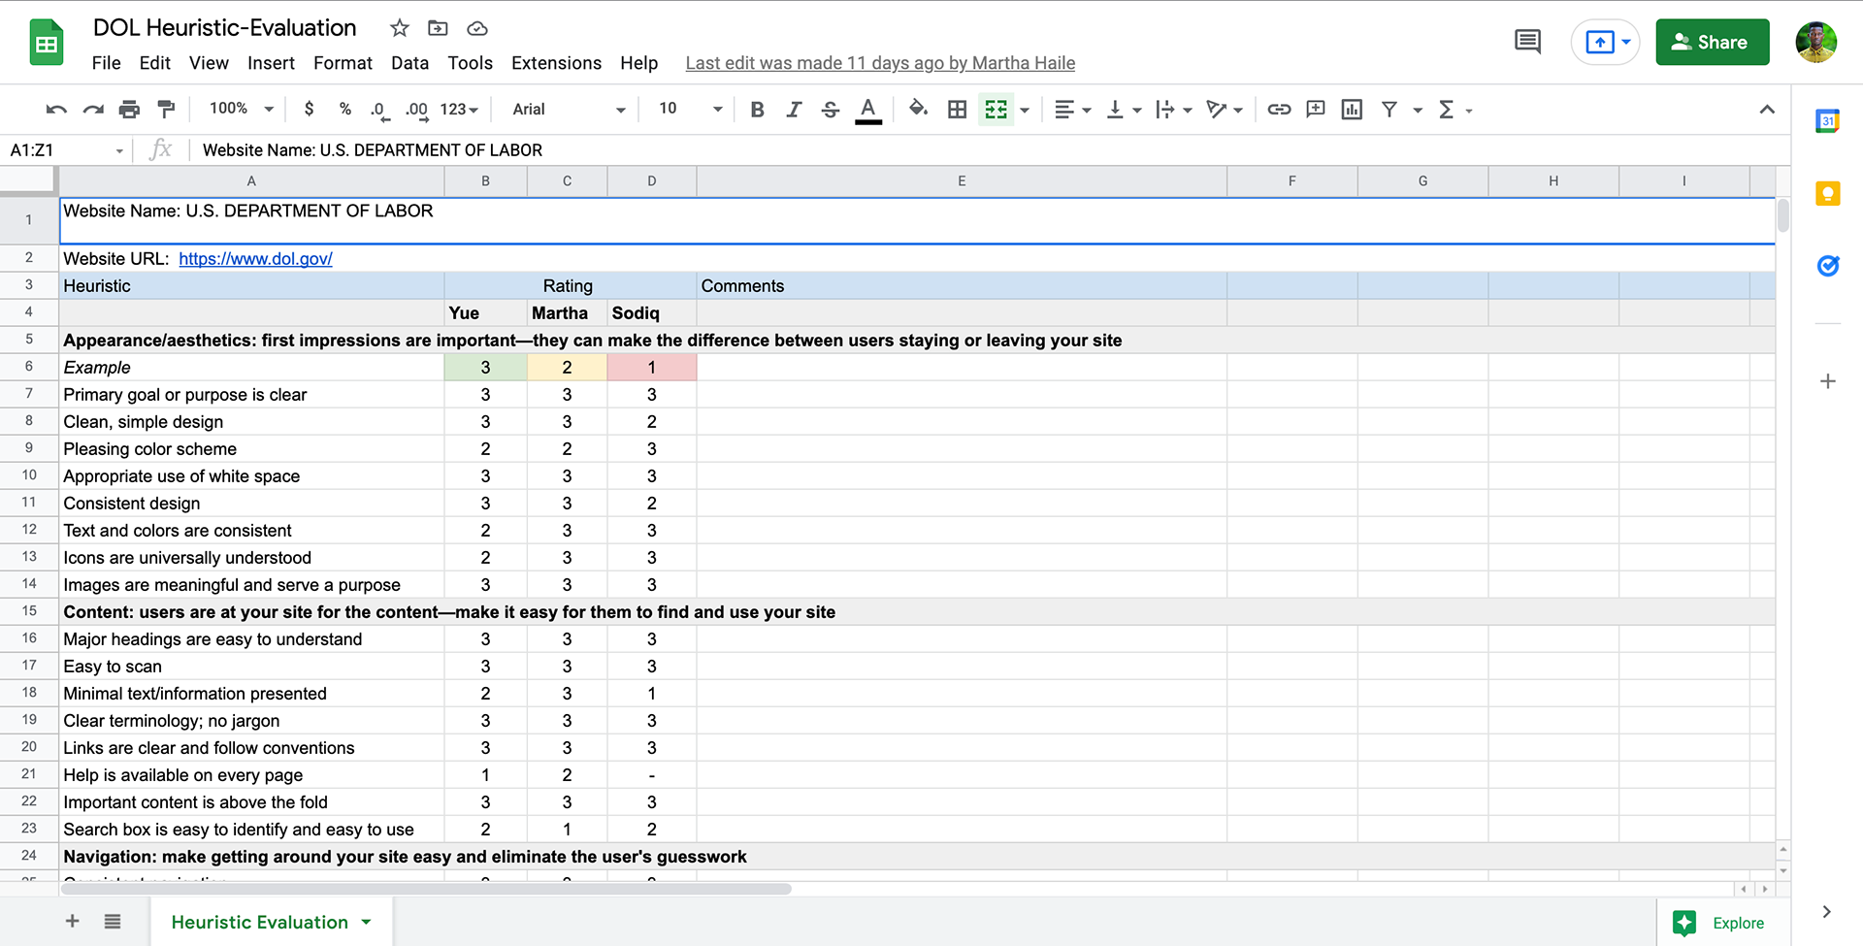Increase decimal places

(x=416, y=111)
